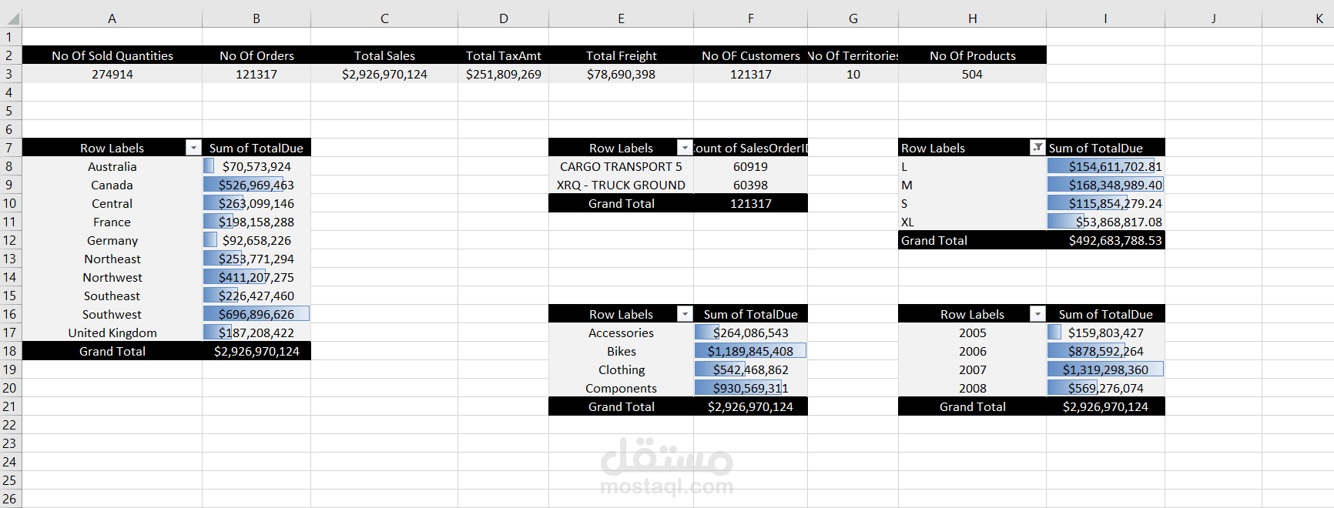The image size is (1334, 508).
Task: Select the No Of Products header cell
Action: [972, 55]
